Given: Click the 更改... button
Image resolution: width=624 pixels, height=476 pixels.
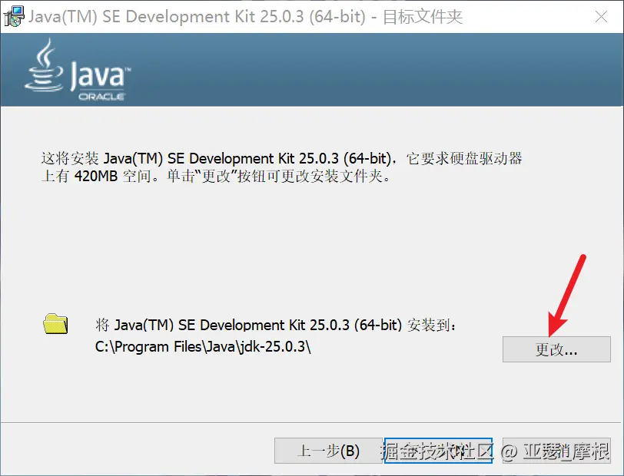Looking at the screenshot, I should 556,349.
